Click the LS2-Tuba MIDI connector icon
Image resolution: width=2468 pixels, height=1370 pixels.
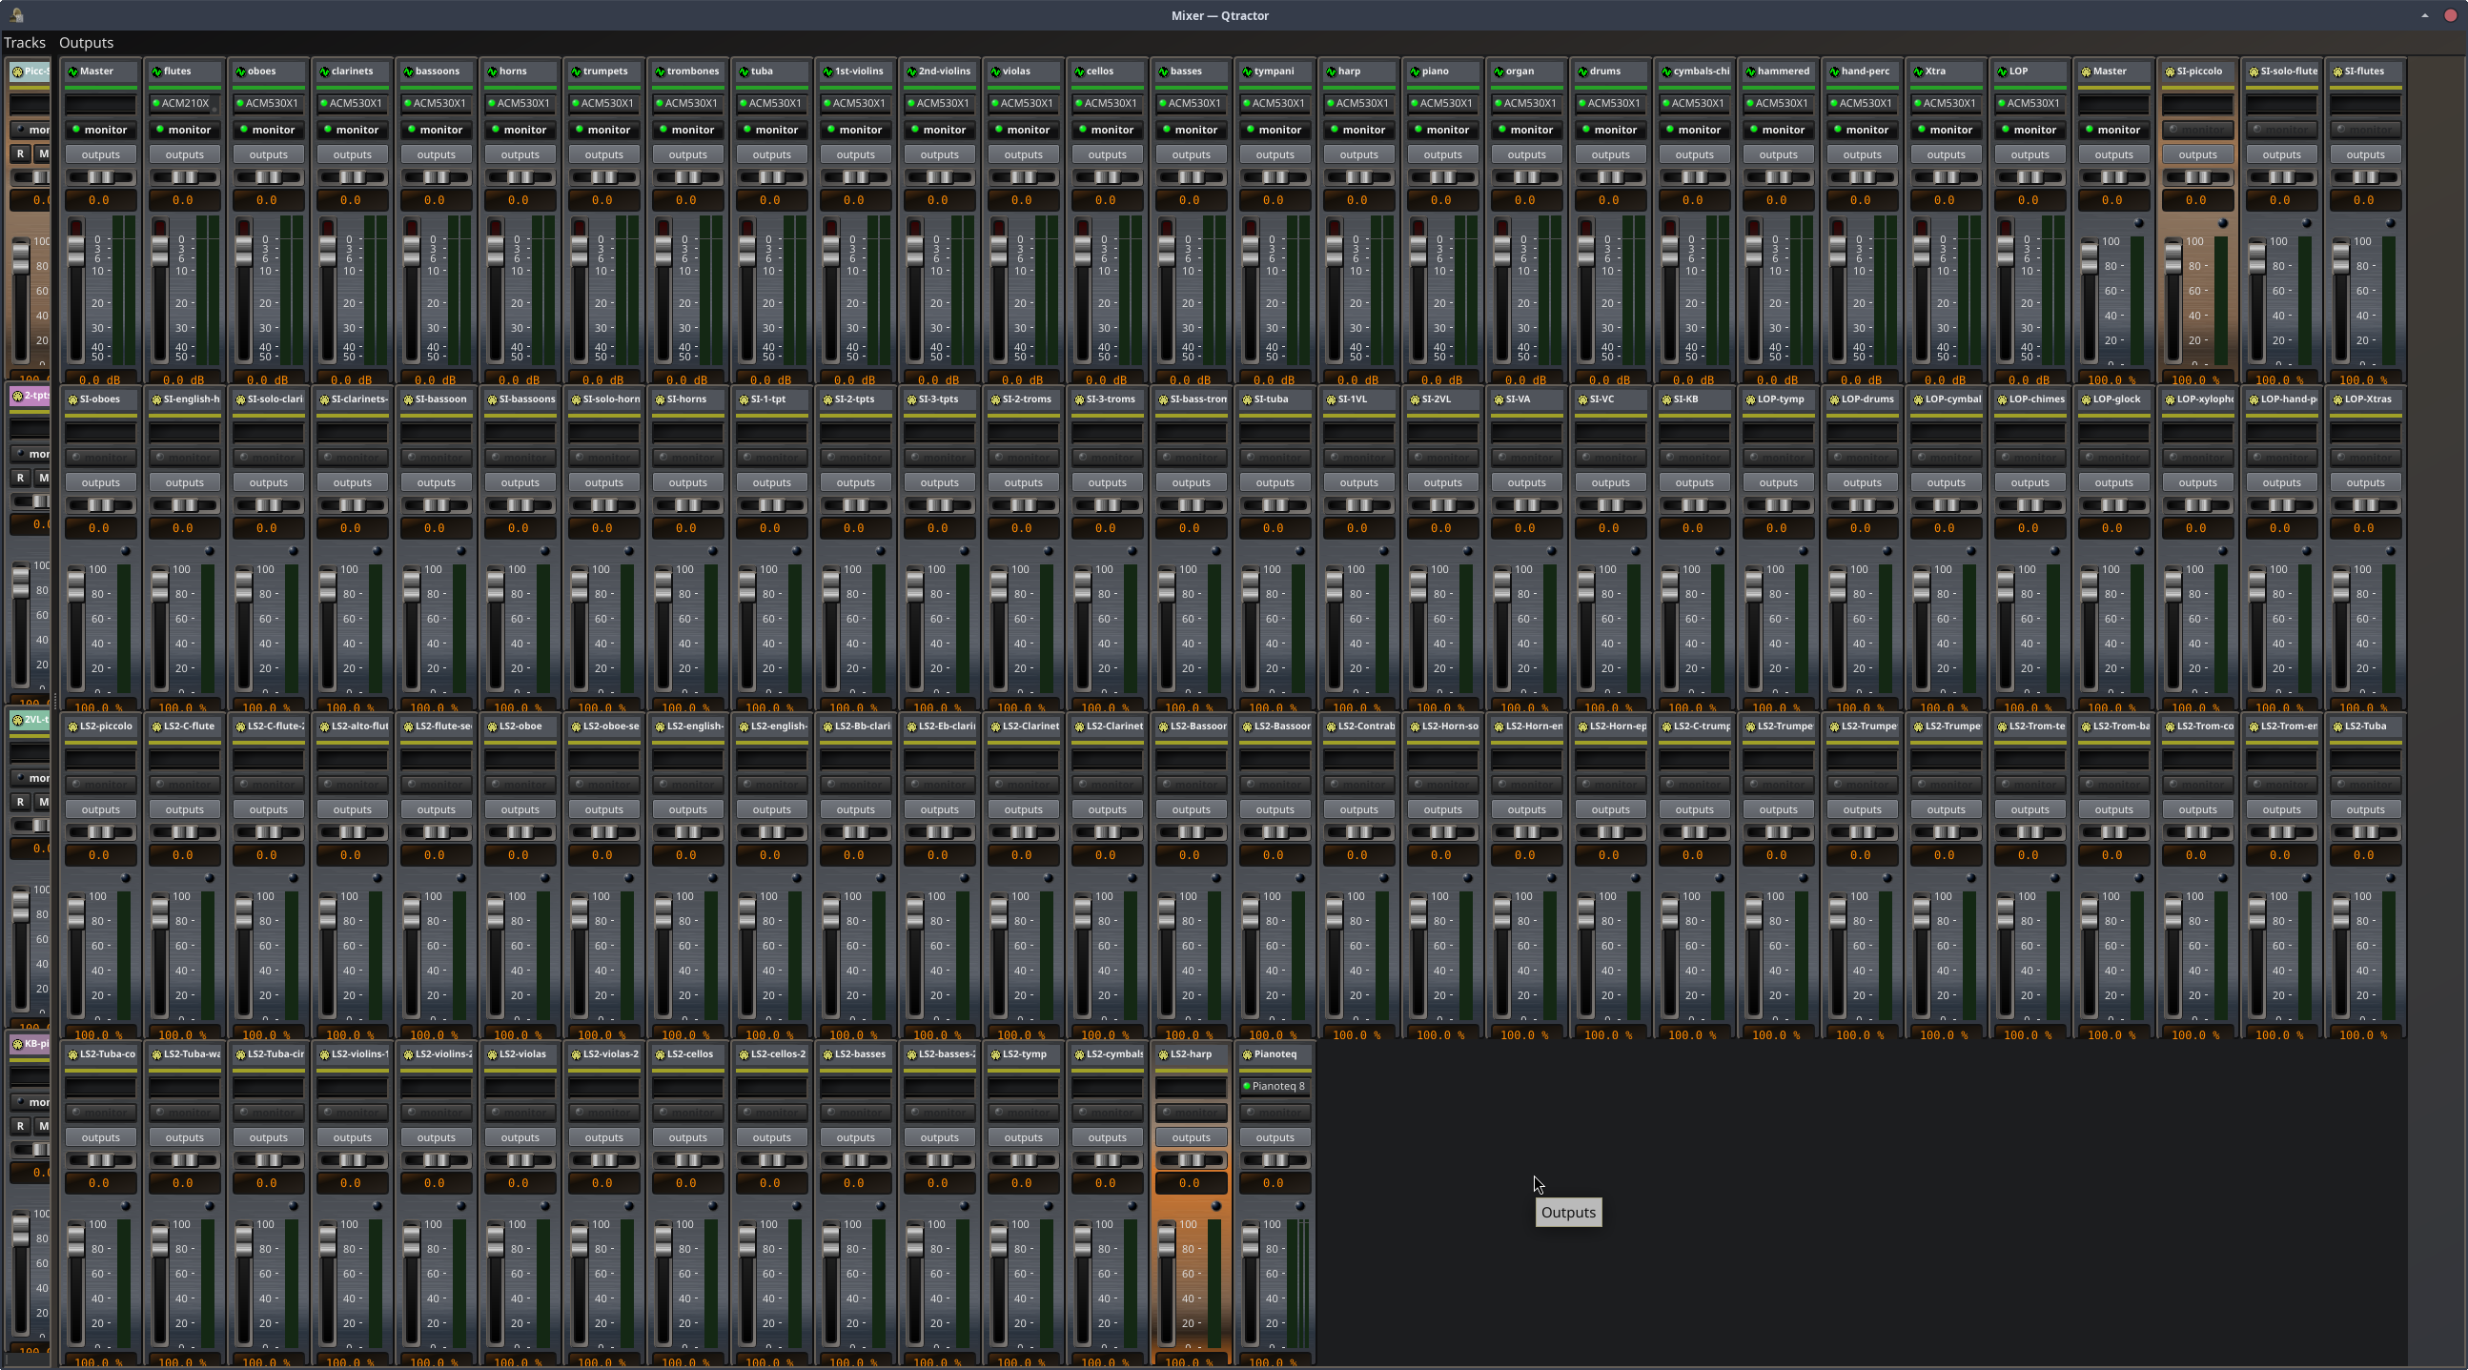coord(2337,727)
